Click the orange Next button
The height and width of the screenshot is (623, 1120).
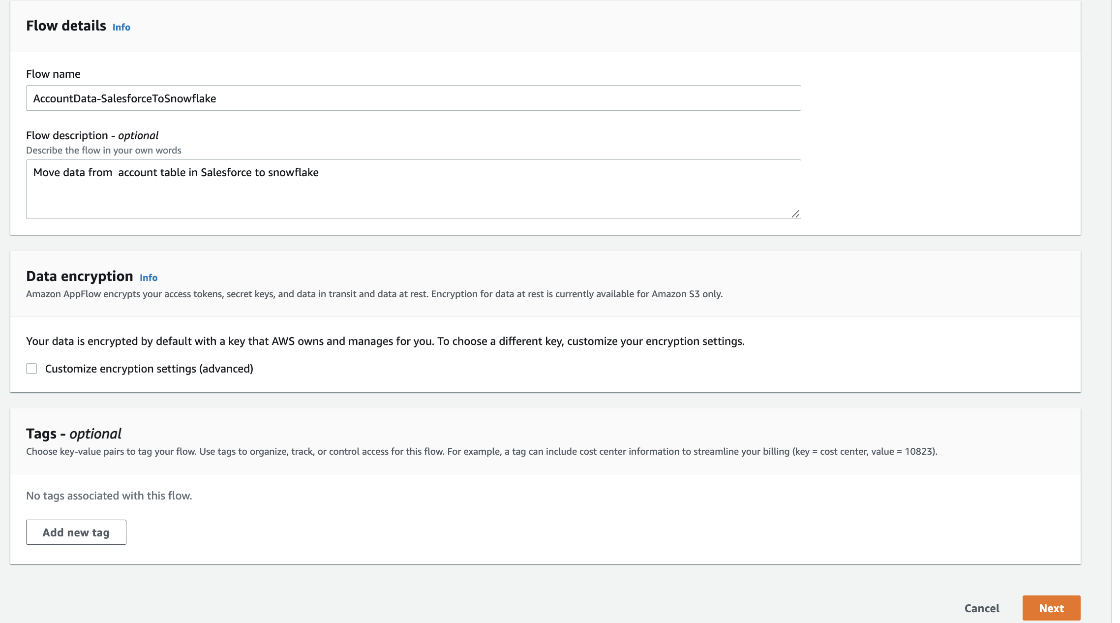coord(1051,608)
